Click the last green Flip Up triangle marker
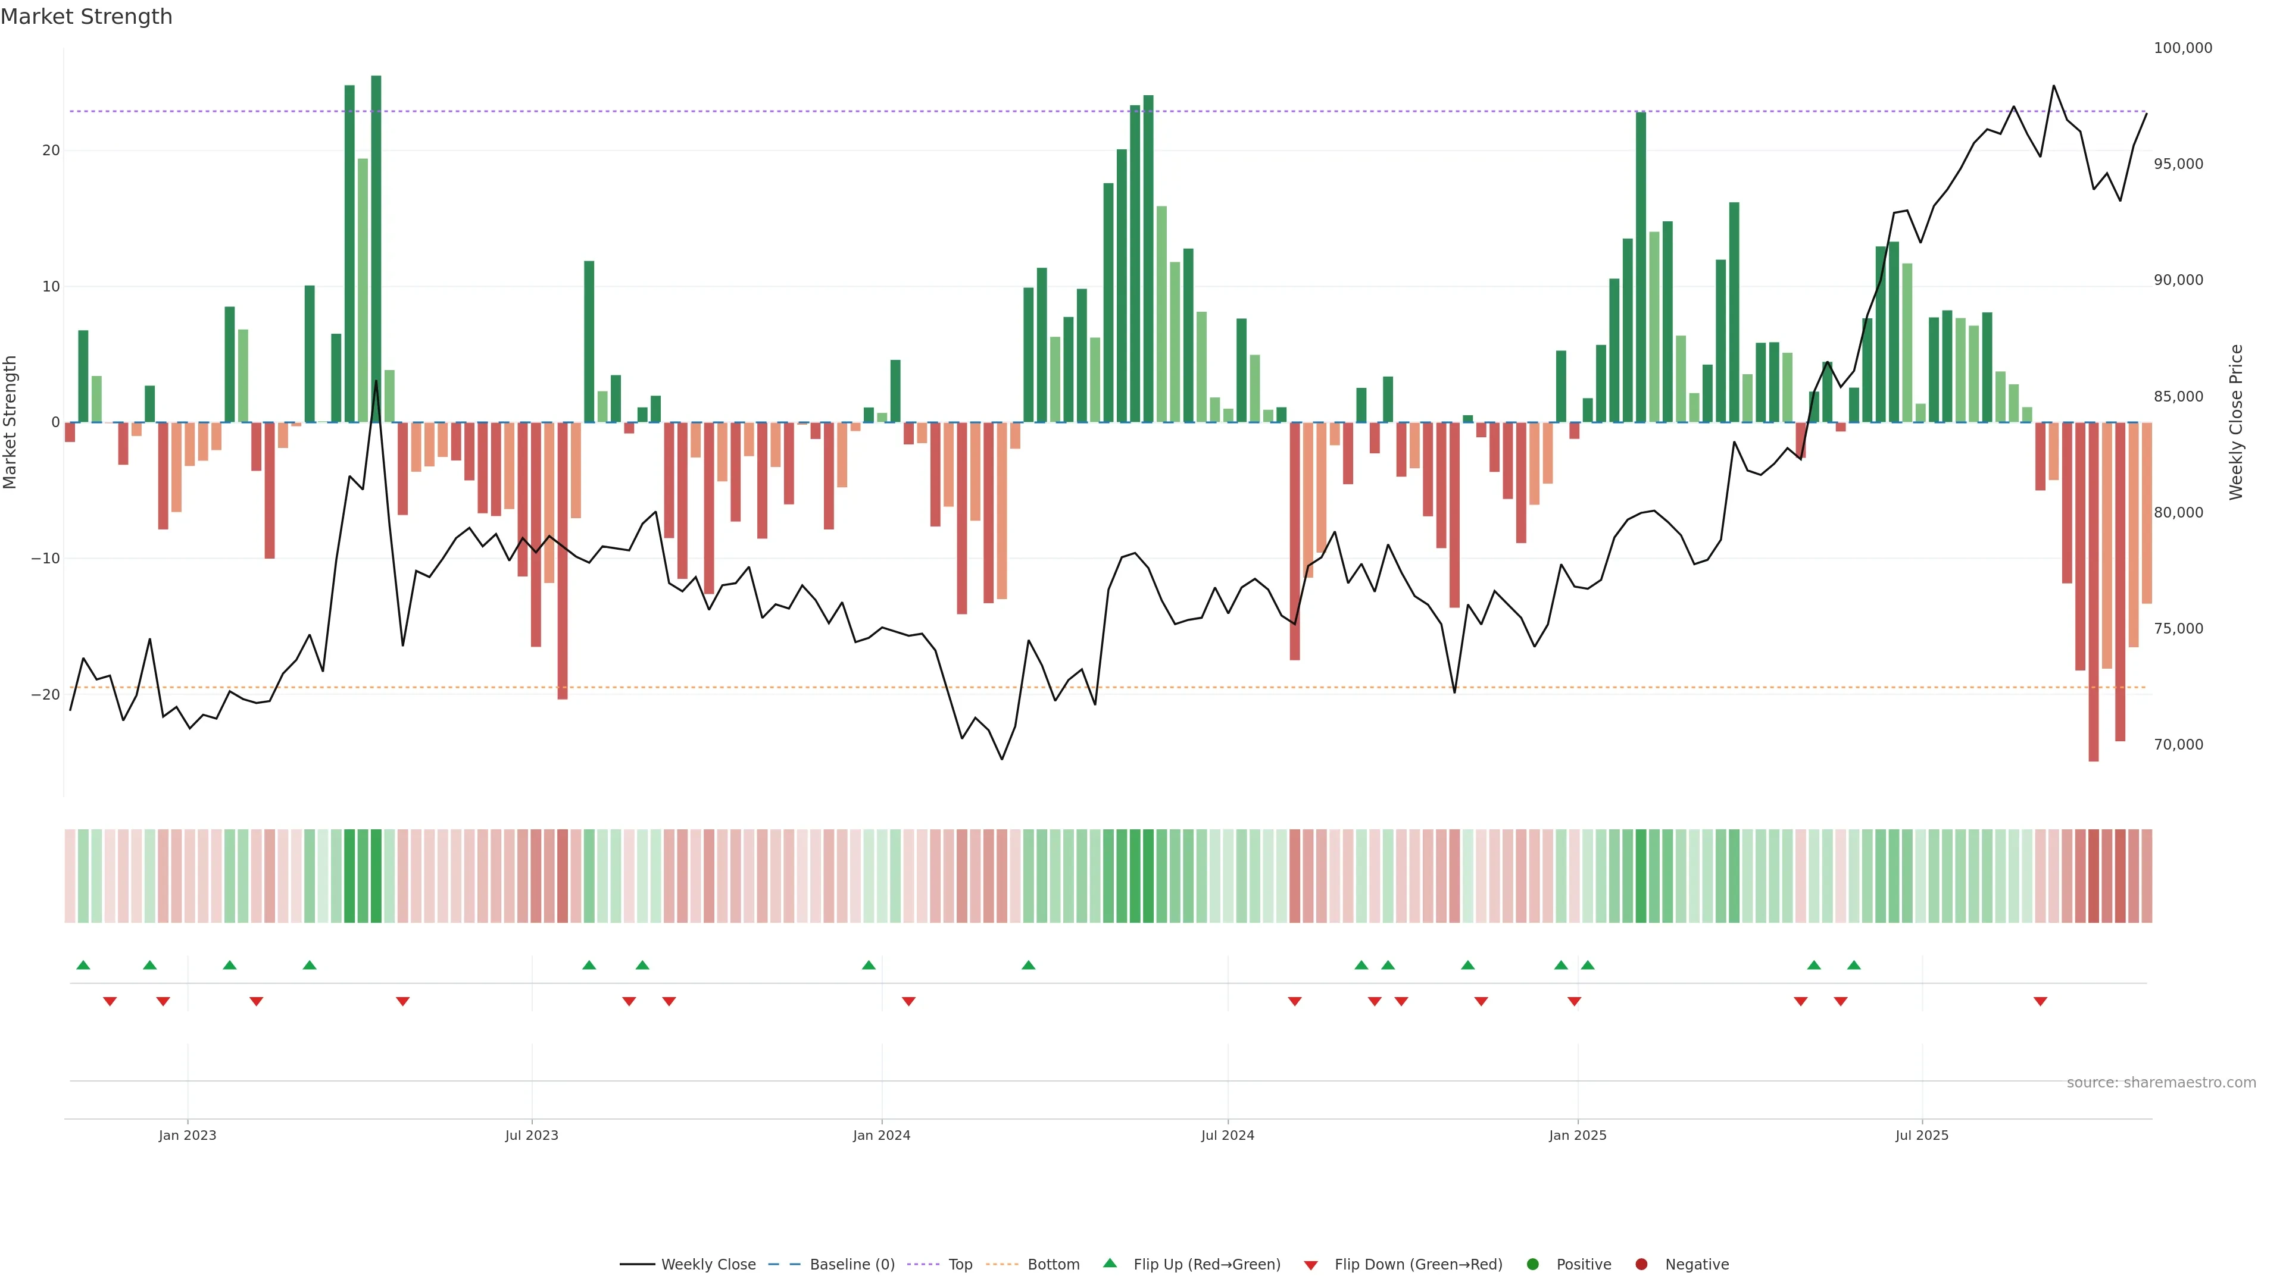This screenshot has width=2286, height=1285. (x=1854, y=965)
